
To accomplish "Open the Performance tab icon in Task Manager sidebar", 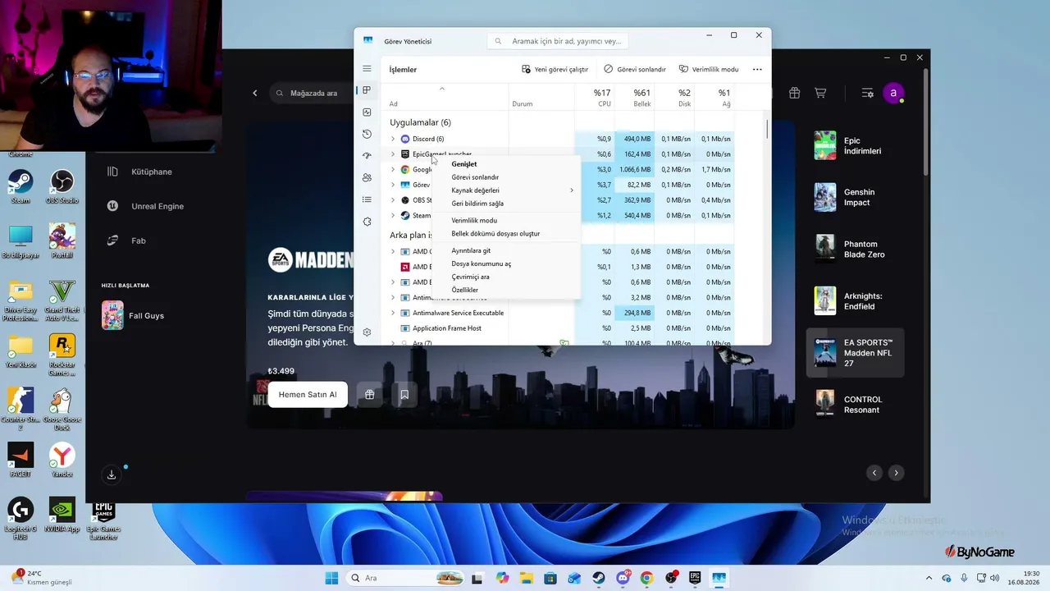I will (367, 112).
